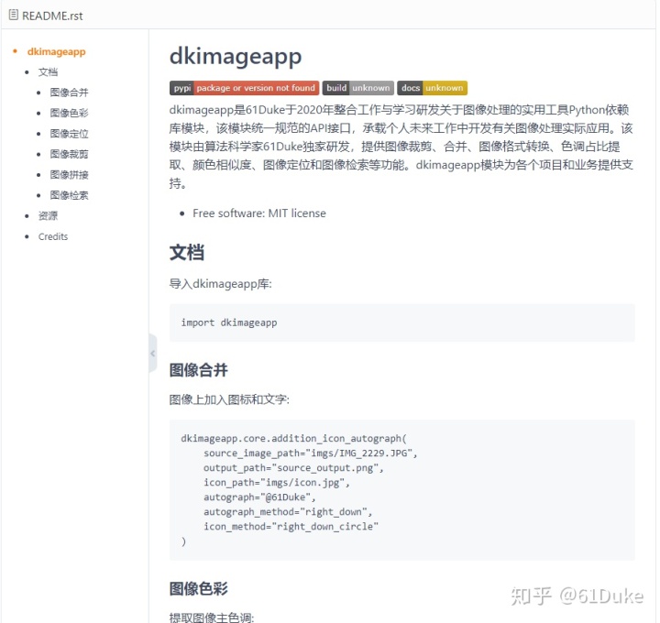Screen dimensions: 660x623
Task: Jump to 图像裁剪 in the sidebar
Action: click(x=69, y=155)
